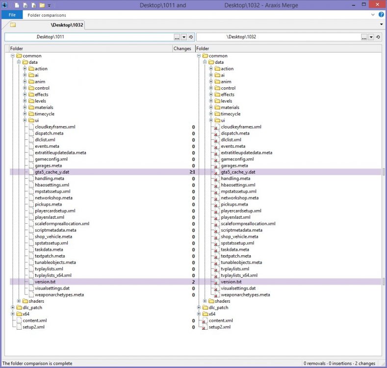
Task: Click the left pane Folder column header
Action: pyautogui.click(x=91, y=49)
